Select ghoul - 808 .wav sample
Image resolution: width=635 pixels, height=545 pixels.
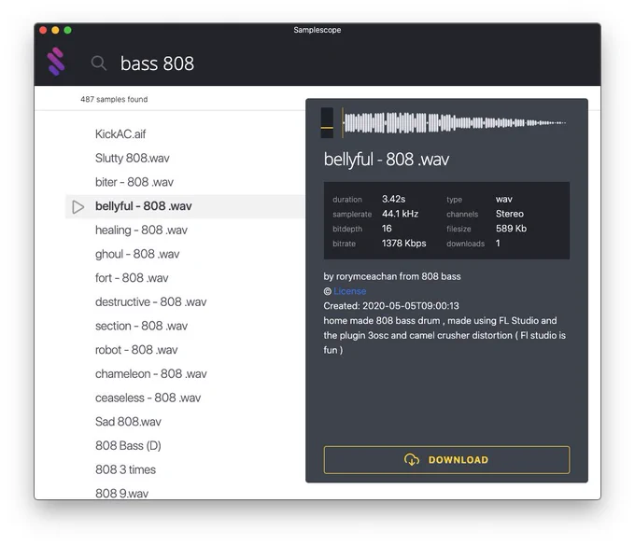[x=137, y=254]
